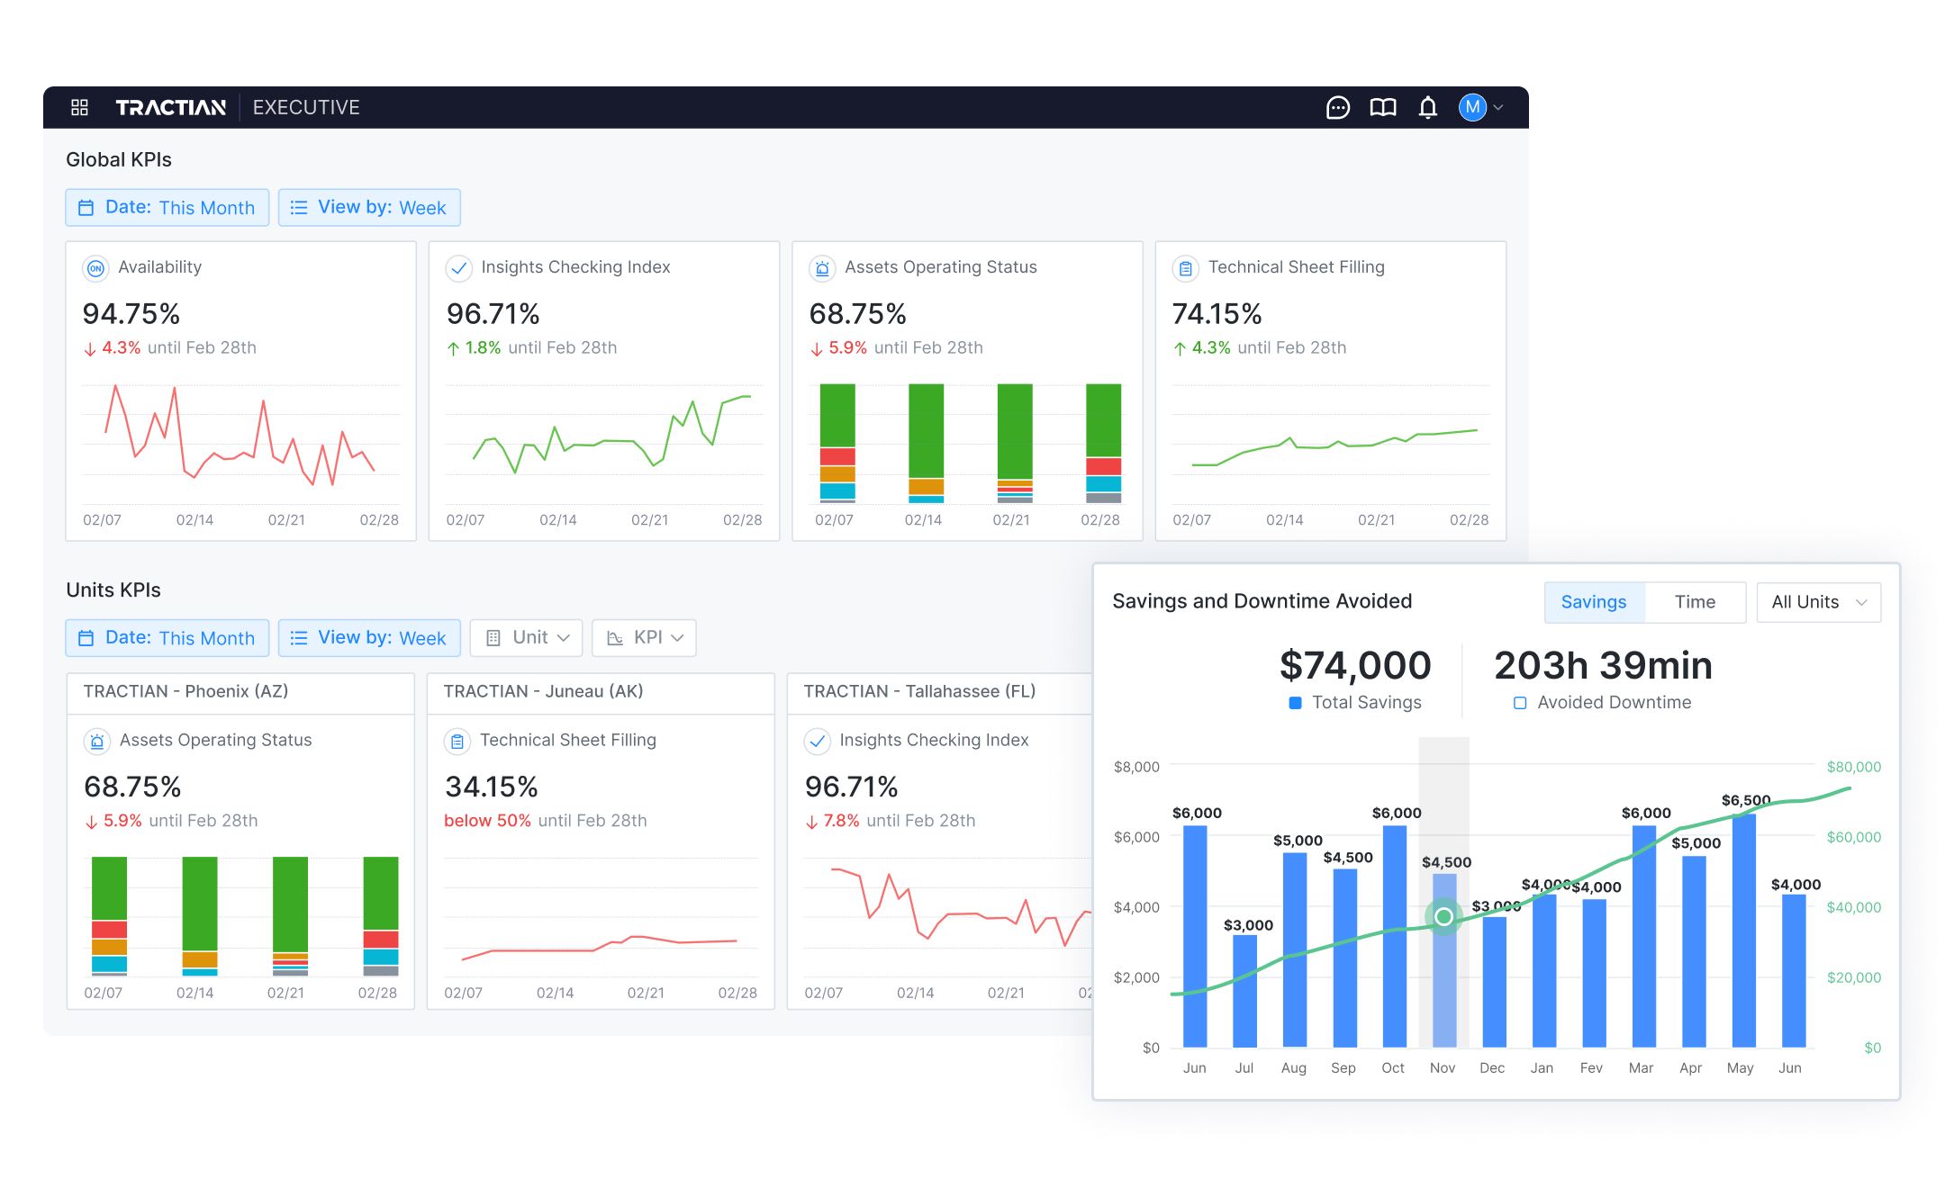
Task: Switch chart view to Time
Action: (x=1695, y=602)
